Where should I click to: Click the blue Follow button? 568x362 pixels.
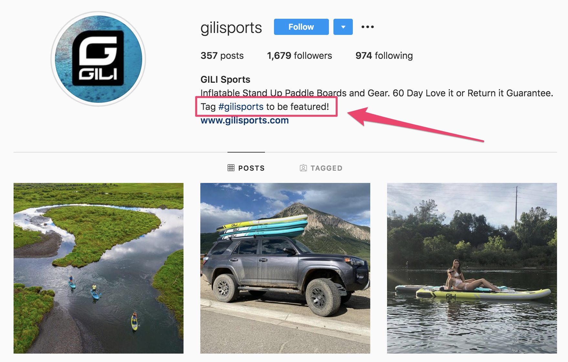[x=301, y=27]
